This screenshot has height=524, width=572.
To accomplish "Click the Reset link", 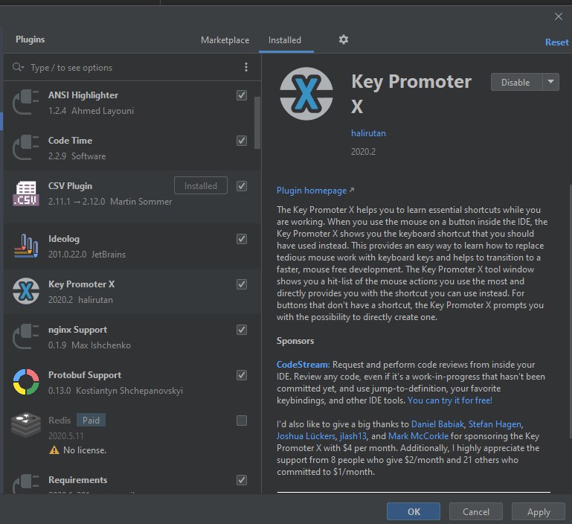I will pos(556,42).
